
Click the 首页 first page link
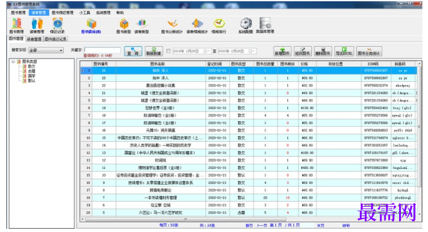click(x=249, y=226)
